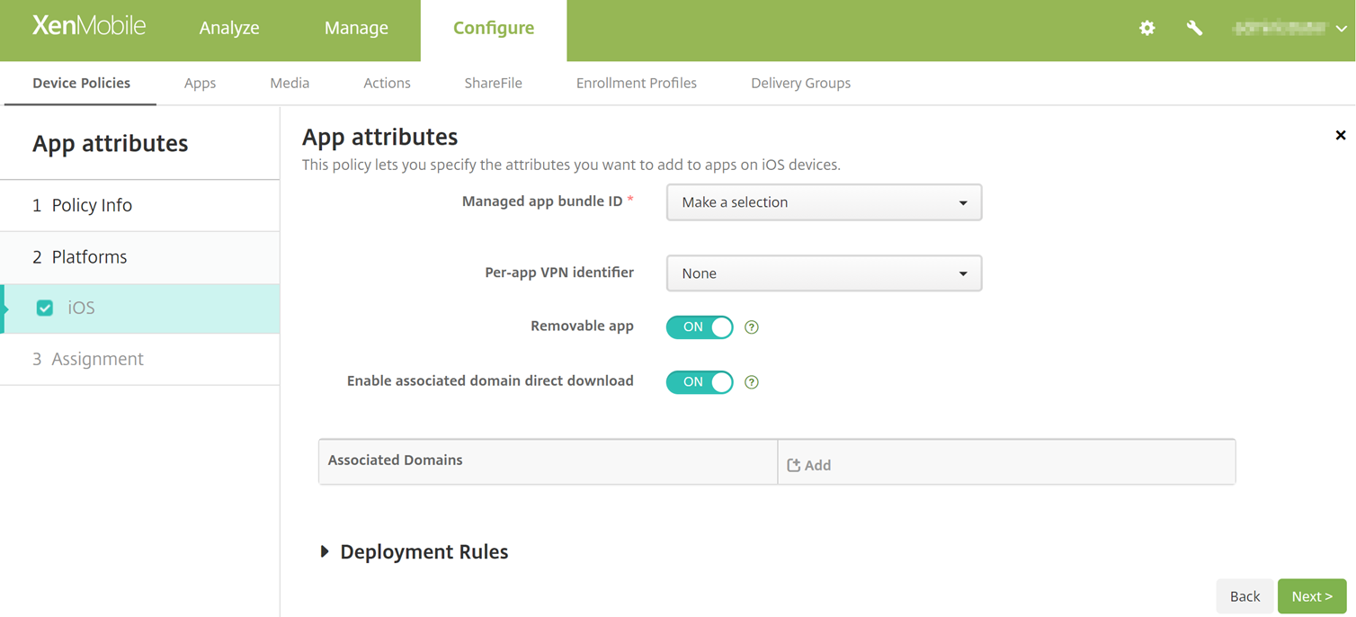Switch to the Analyze tab
The image size is (1356, 617).
[229, 28]
